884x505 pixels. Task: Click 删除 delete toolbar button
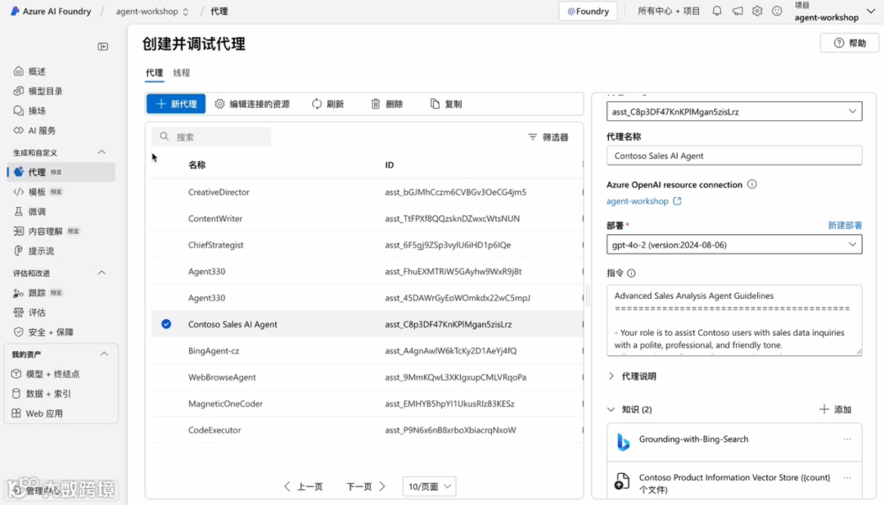[386, 104]
